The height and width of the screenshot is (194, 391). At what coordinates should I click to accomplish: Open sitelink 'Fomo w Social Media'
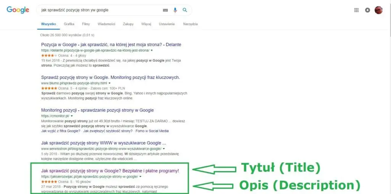pyautogui.click(x=152, y=131)
